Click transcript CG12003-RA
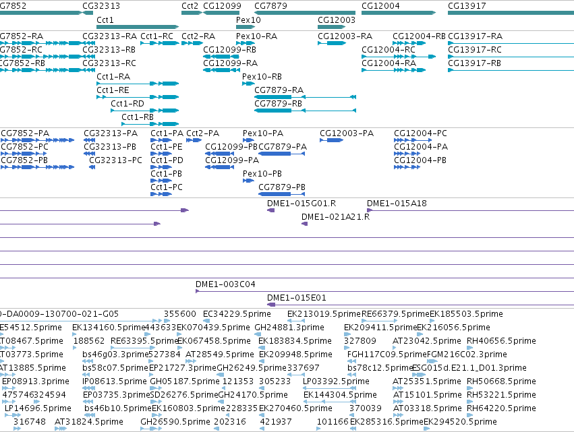 pyautogui.click(x=332, y=43)
